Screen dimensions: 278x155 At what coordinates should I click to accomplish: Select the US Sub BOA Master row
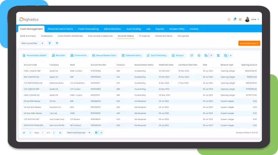(140, 107)
